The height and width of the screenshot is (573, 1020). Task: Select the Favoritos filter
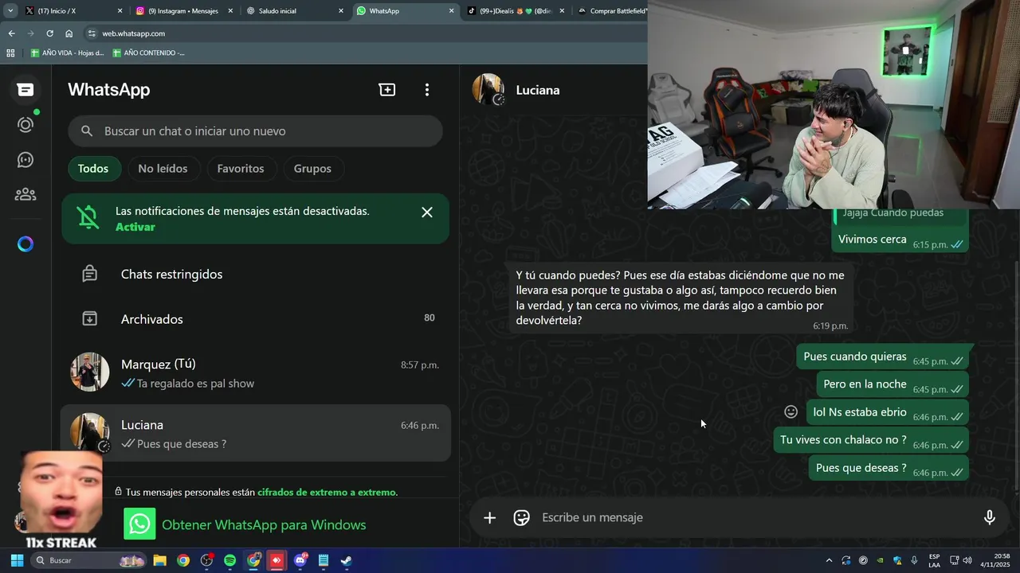(241, 169)
